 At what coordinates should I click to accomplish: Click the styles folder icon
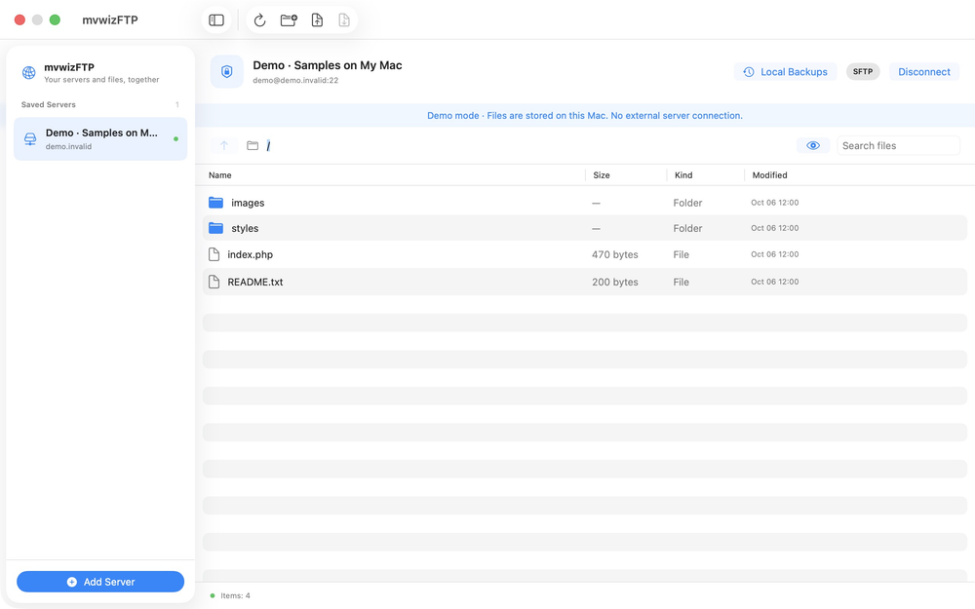[x=215, y=228]
